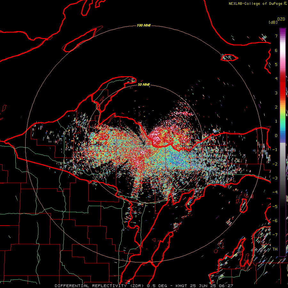This screenshot has width=288, height=288.
Task: Click the 5 value on the color scale
Action: [276, 64]
